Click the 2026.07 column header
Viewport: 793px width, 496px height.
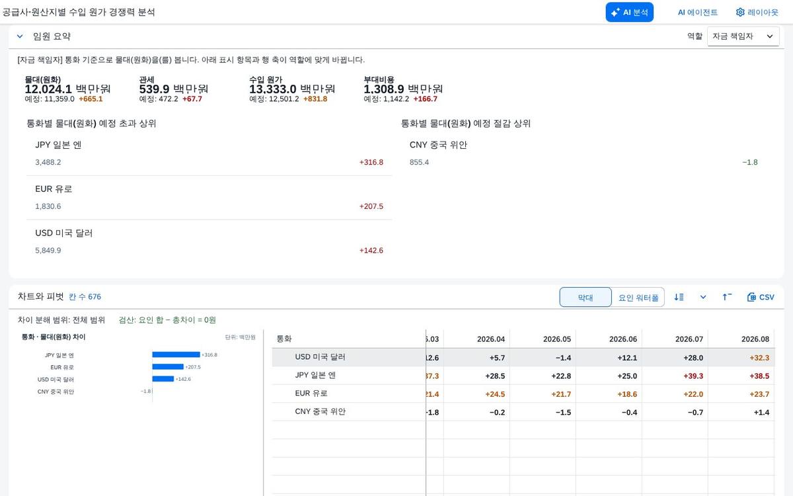pyautogui.click(x=675, y=339)
